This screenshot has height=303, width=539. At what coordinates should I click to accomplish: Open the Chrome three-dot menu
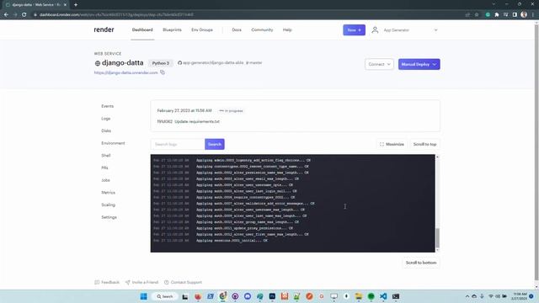[x=533, y=15]
